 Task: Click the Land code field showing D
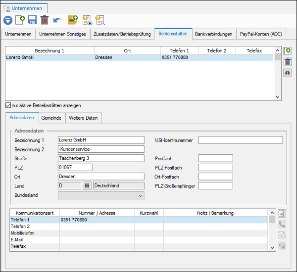69,185
